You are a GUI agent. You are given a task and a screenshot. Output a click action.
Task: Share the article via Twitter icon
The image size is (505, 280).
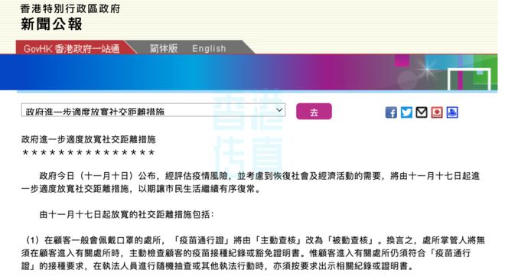pyautogui.click(x=406, y=112)
